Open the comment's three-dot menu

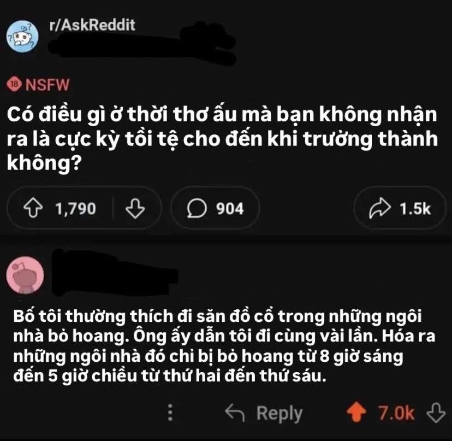point(170,412)
